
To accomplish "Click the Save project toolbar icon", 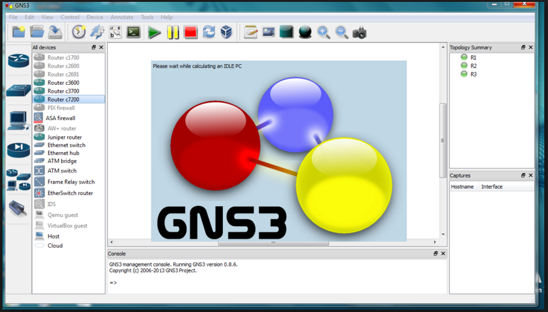I will coord(55,32).
